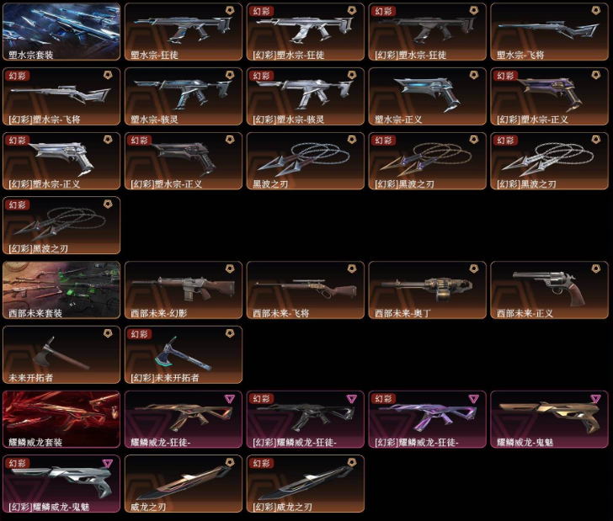Click the tier icon on 塑水宗-飞将 card
The width and height of the screenshot is (613, 521).
[x=595, y=11]
